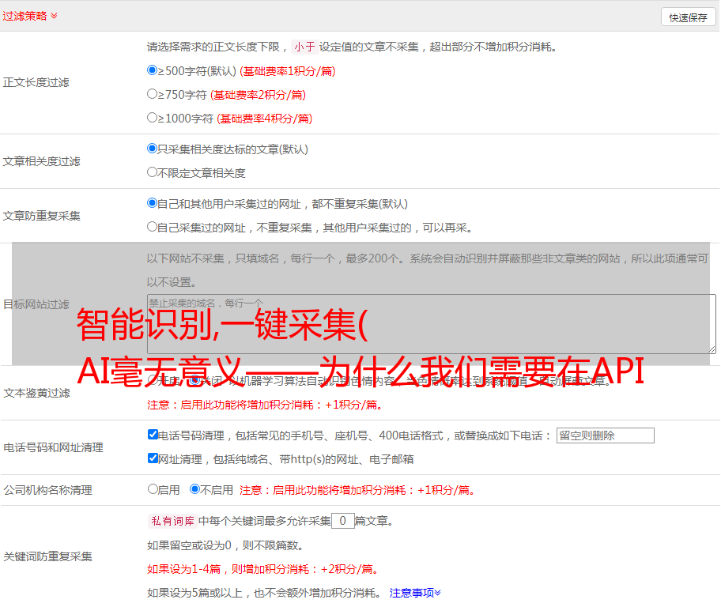Click the 电话号码和网址清理 row label

click(53, 447)
